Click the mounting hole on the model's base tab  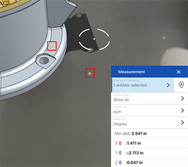(x=44, y=61)
